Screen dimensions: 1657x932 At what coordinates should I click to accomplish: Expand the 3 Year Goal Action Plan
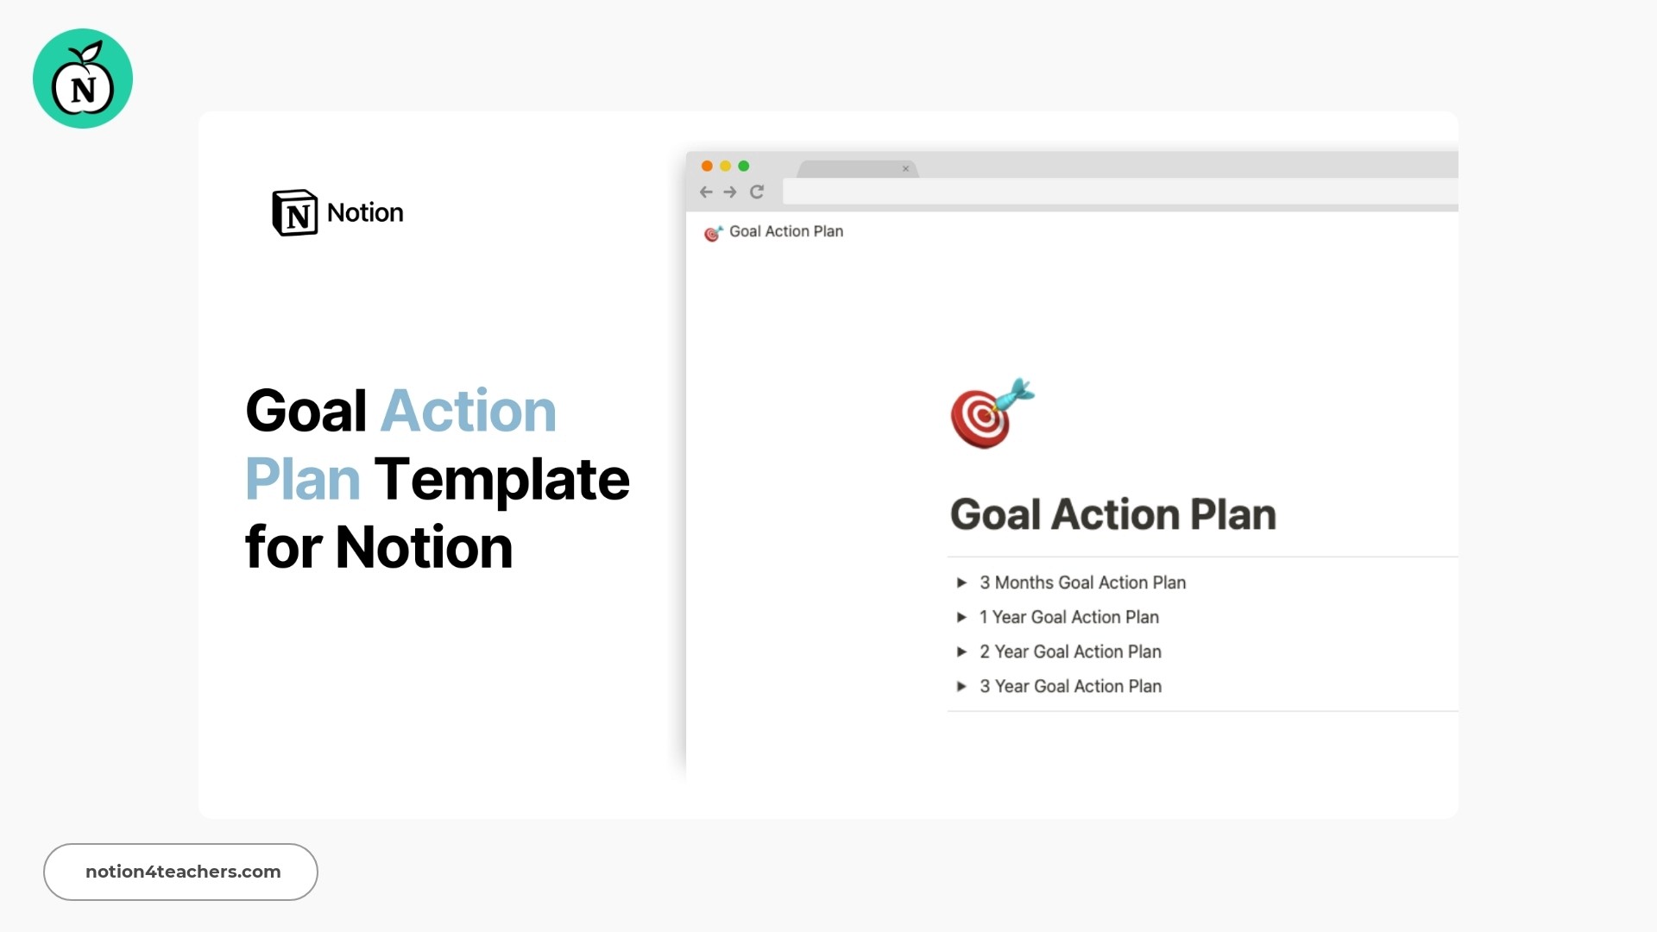(960, 686)
